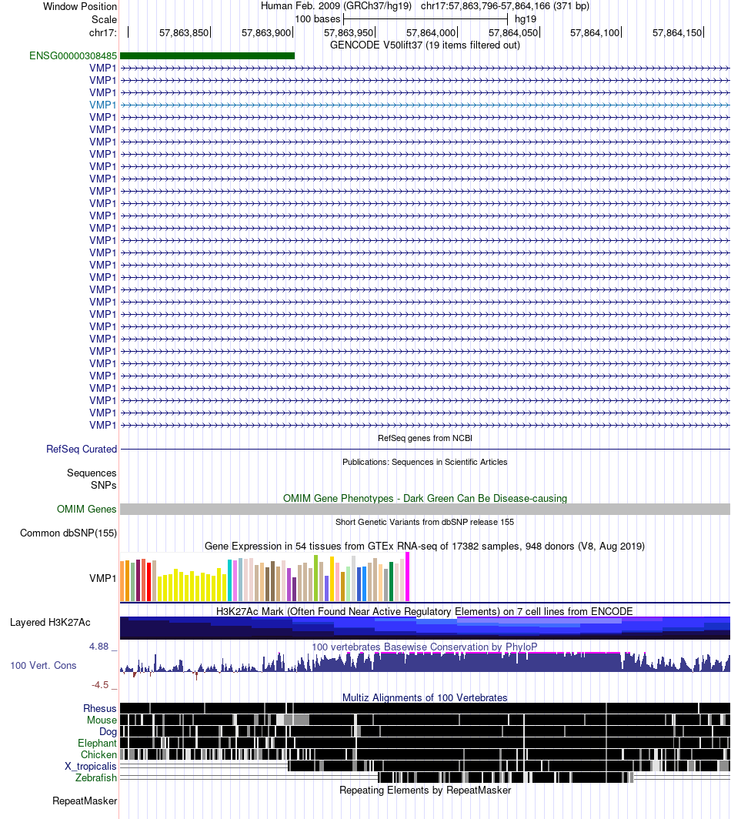The width and height of the screenshot is (731, 819).
Task: Open Publications: Sequences in Scientific Articles title
Action: coord(425,463)
